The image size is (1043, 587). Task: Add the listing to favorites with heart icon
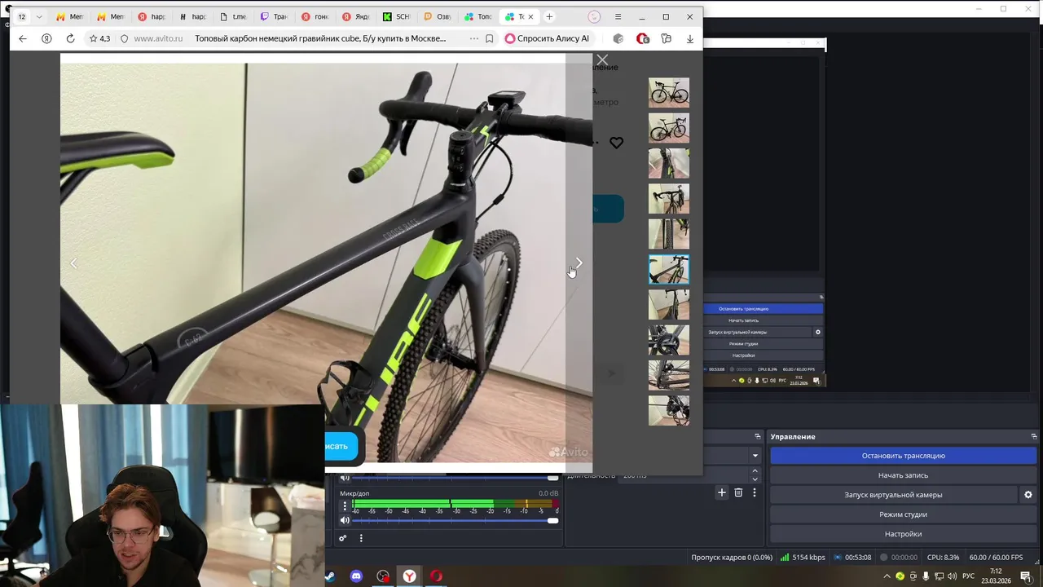tap(616, 143)
